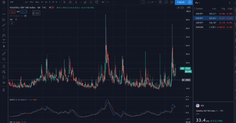Select USDJPY in the watchlist
236x123 pixels.
click(213, 14)
